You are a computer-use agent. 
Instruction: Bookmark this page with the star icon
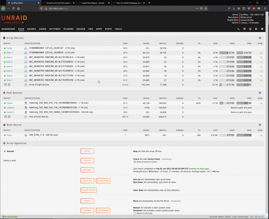206,8
